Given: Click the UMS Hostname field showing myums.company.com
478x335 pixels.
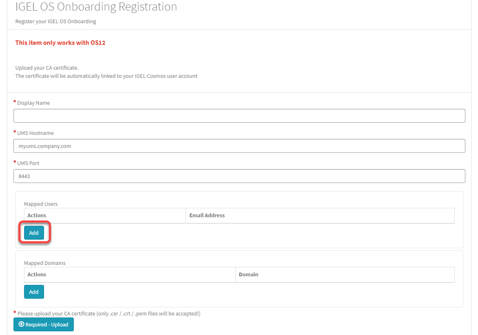Looking at the screenshot, I should pyautogui.click(x=239, y=146).
